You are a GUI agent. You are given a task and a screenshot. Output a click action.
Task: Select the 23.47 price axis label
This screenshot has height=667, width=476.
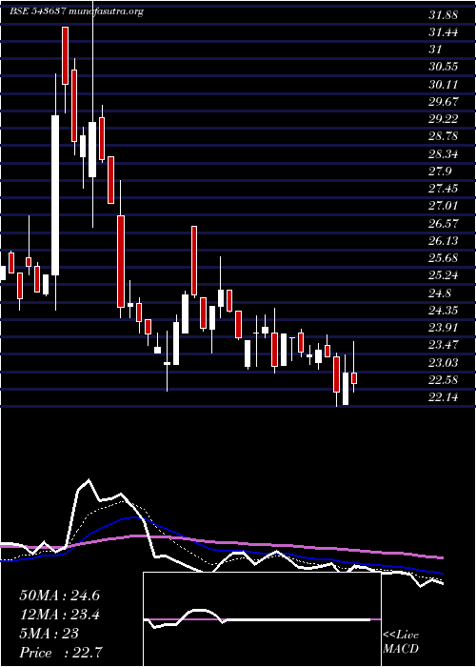[444, 345]
